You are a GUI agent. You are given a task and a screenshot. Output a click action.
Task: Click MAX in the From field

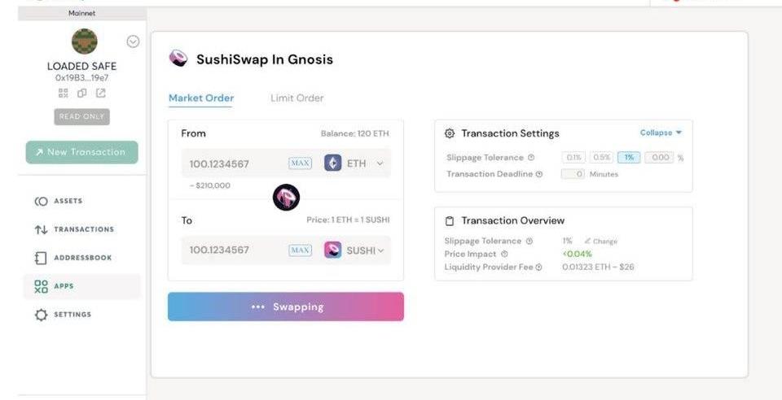point(300,163)
